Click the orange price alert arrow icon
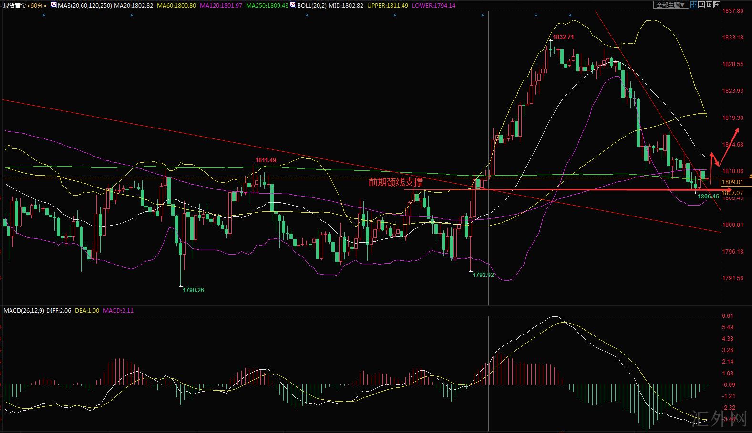This screenshot has width=752, height=433. click(750, 177)
